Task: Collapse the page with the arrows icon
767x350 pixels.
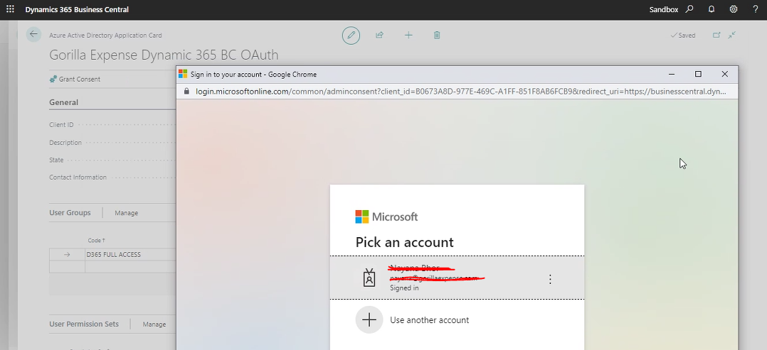Action: [731, 35]
